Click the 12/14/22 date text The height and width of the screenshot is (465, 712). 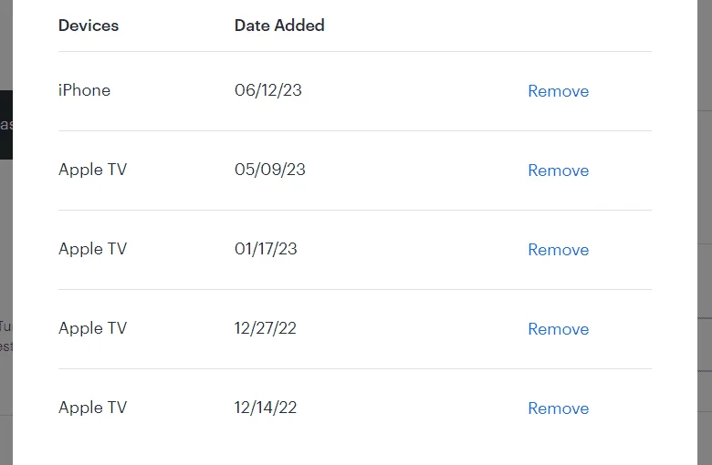pyautogui.click(x=266, y=408)
